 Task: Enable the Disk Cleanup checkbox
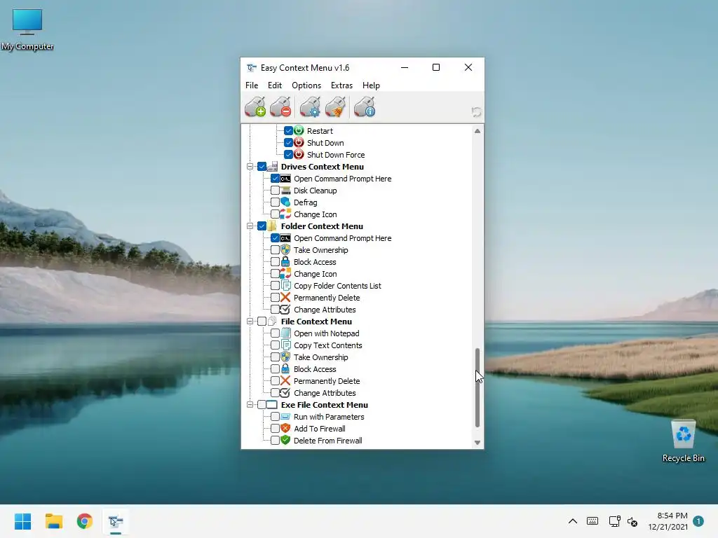275,190
